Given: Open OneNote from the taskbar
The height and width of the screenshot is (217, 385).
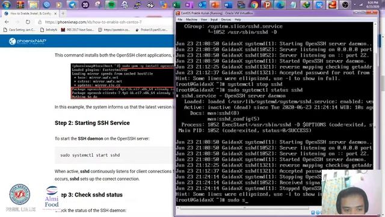Looking at the screenshot, I should (189, 5).
